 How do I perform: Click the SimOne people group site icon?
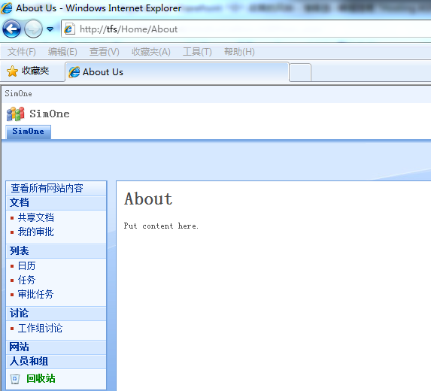pos(15,114)
